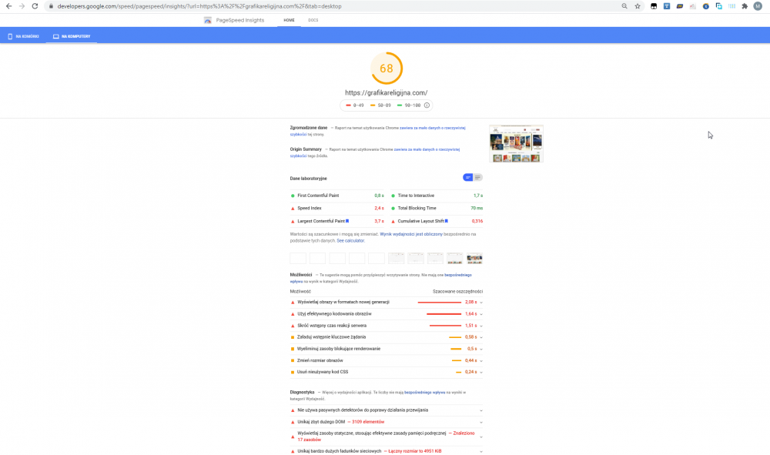Switch lab data to expanded list view toggle
Viewport: 770px width, 455px height.
[478, 177]
